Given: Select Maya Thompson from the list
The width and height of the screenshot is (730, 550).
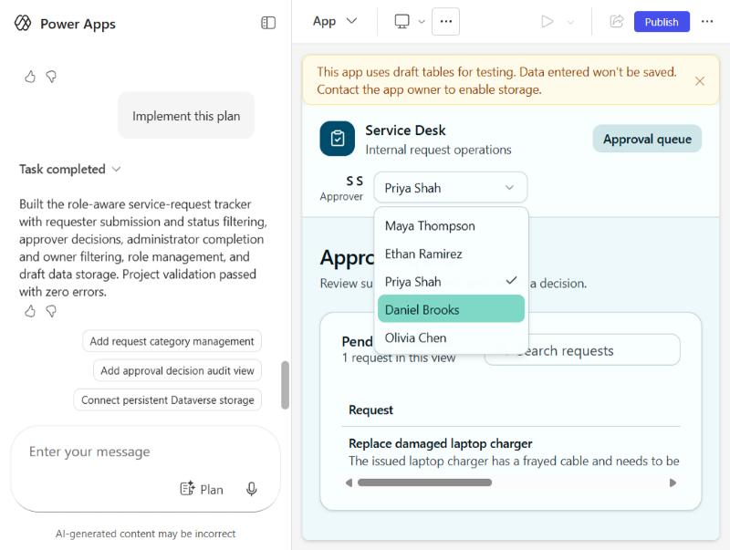Looking at the screenshot, I should tap(451, 225).
